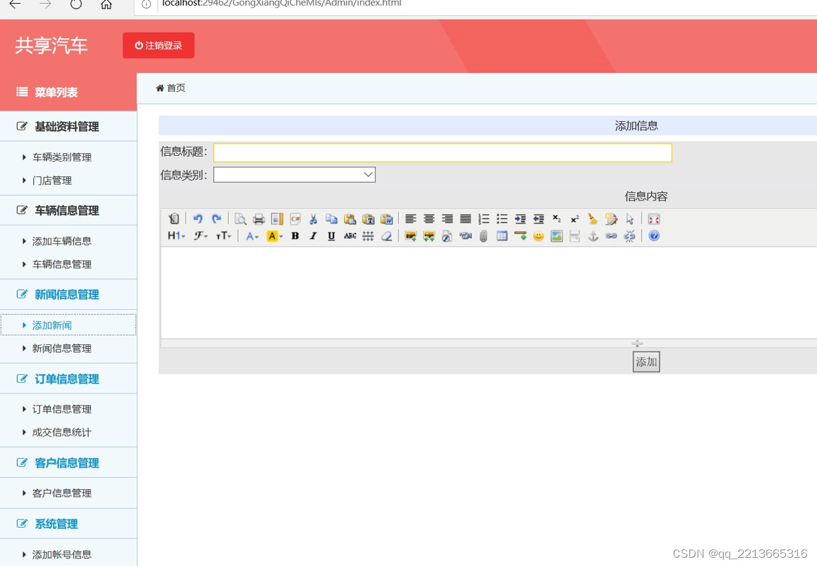Redo the last editor action
This screenshot has width=817, height=566.
point(216,219)
